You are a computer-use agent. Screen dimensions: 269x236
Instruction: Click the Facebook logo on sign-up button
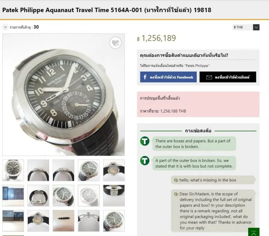(145, 77)
